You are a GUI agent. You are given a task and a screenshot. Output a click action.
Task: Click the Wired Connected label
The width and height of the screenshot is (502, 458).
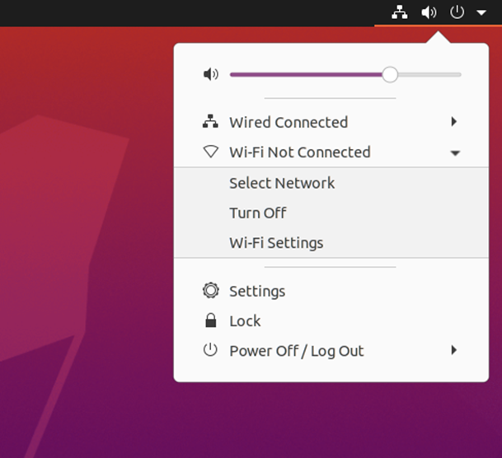pyautogui.click(x=289, y=122)
